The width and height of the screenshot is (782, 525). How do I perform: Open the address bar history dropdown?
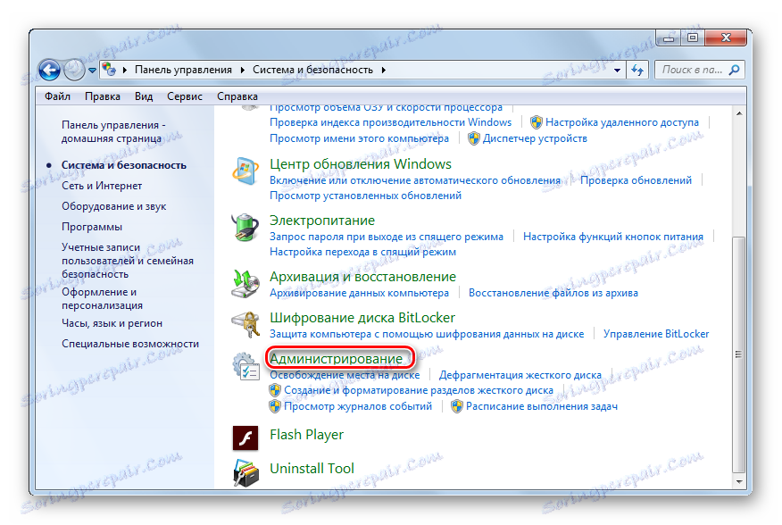pyautogui.click(x=617, y=70)
